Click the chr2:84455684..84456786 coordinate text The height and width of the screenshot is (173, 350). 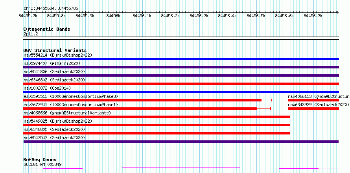pyautogui.click(x=51, y=9)
